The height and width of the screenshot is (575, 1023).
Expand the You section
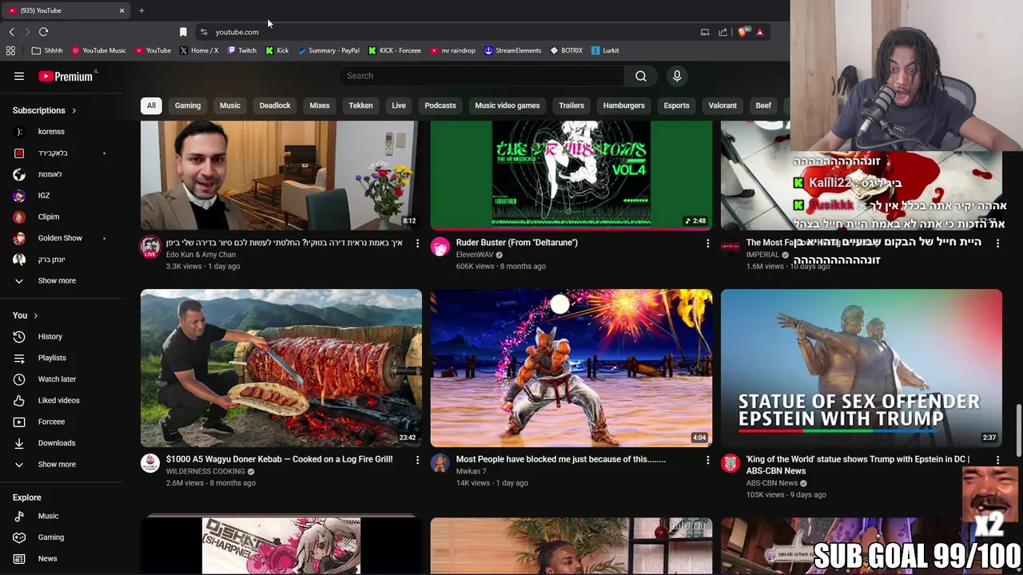(26, 315)
